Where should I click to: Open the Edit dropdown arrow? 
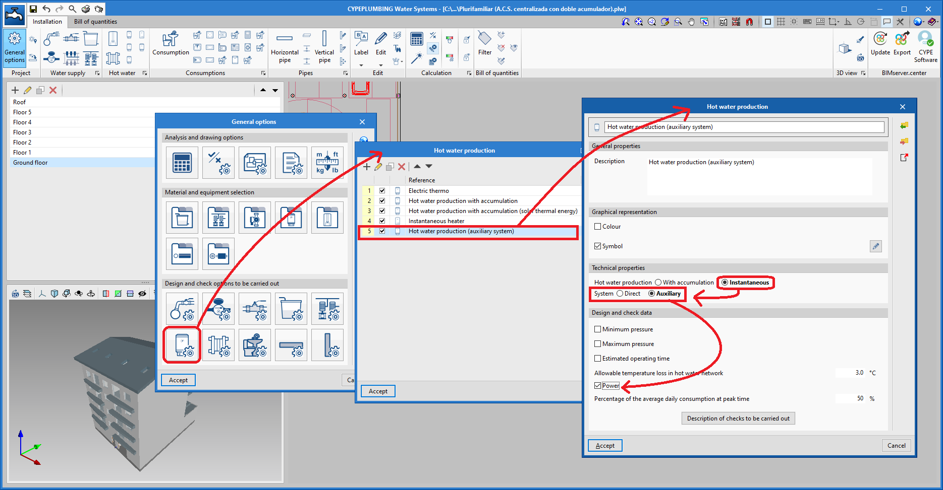tap(381, 65)
